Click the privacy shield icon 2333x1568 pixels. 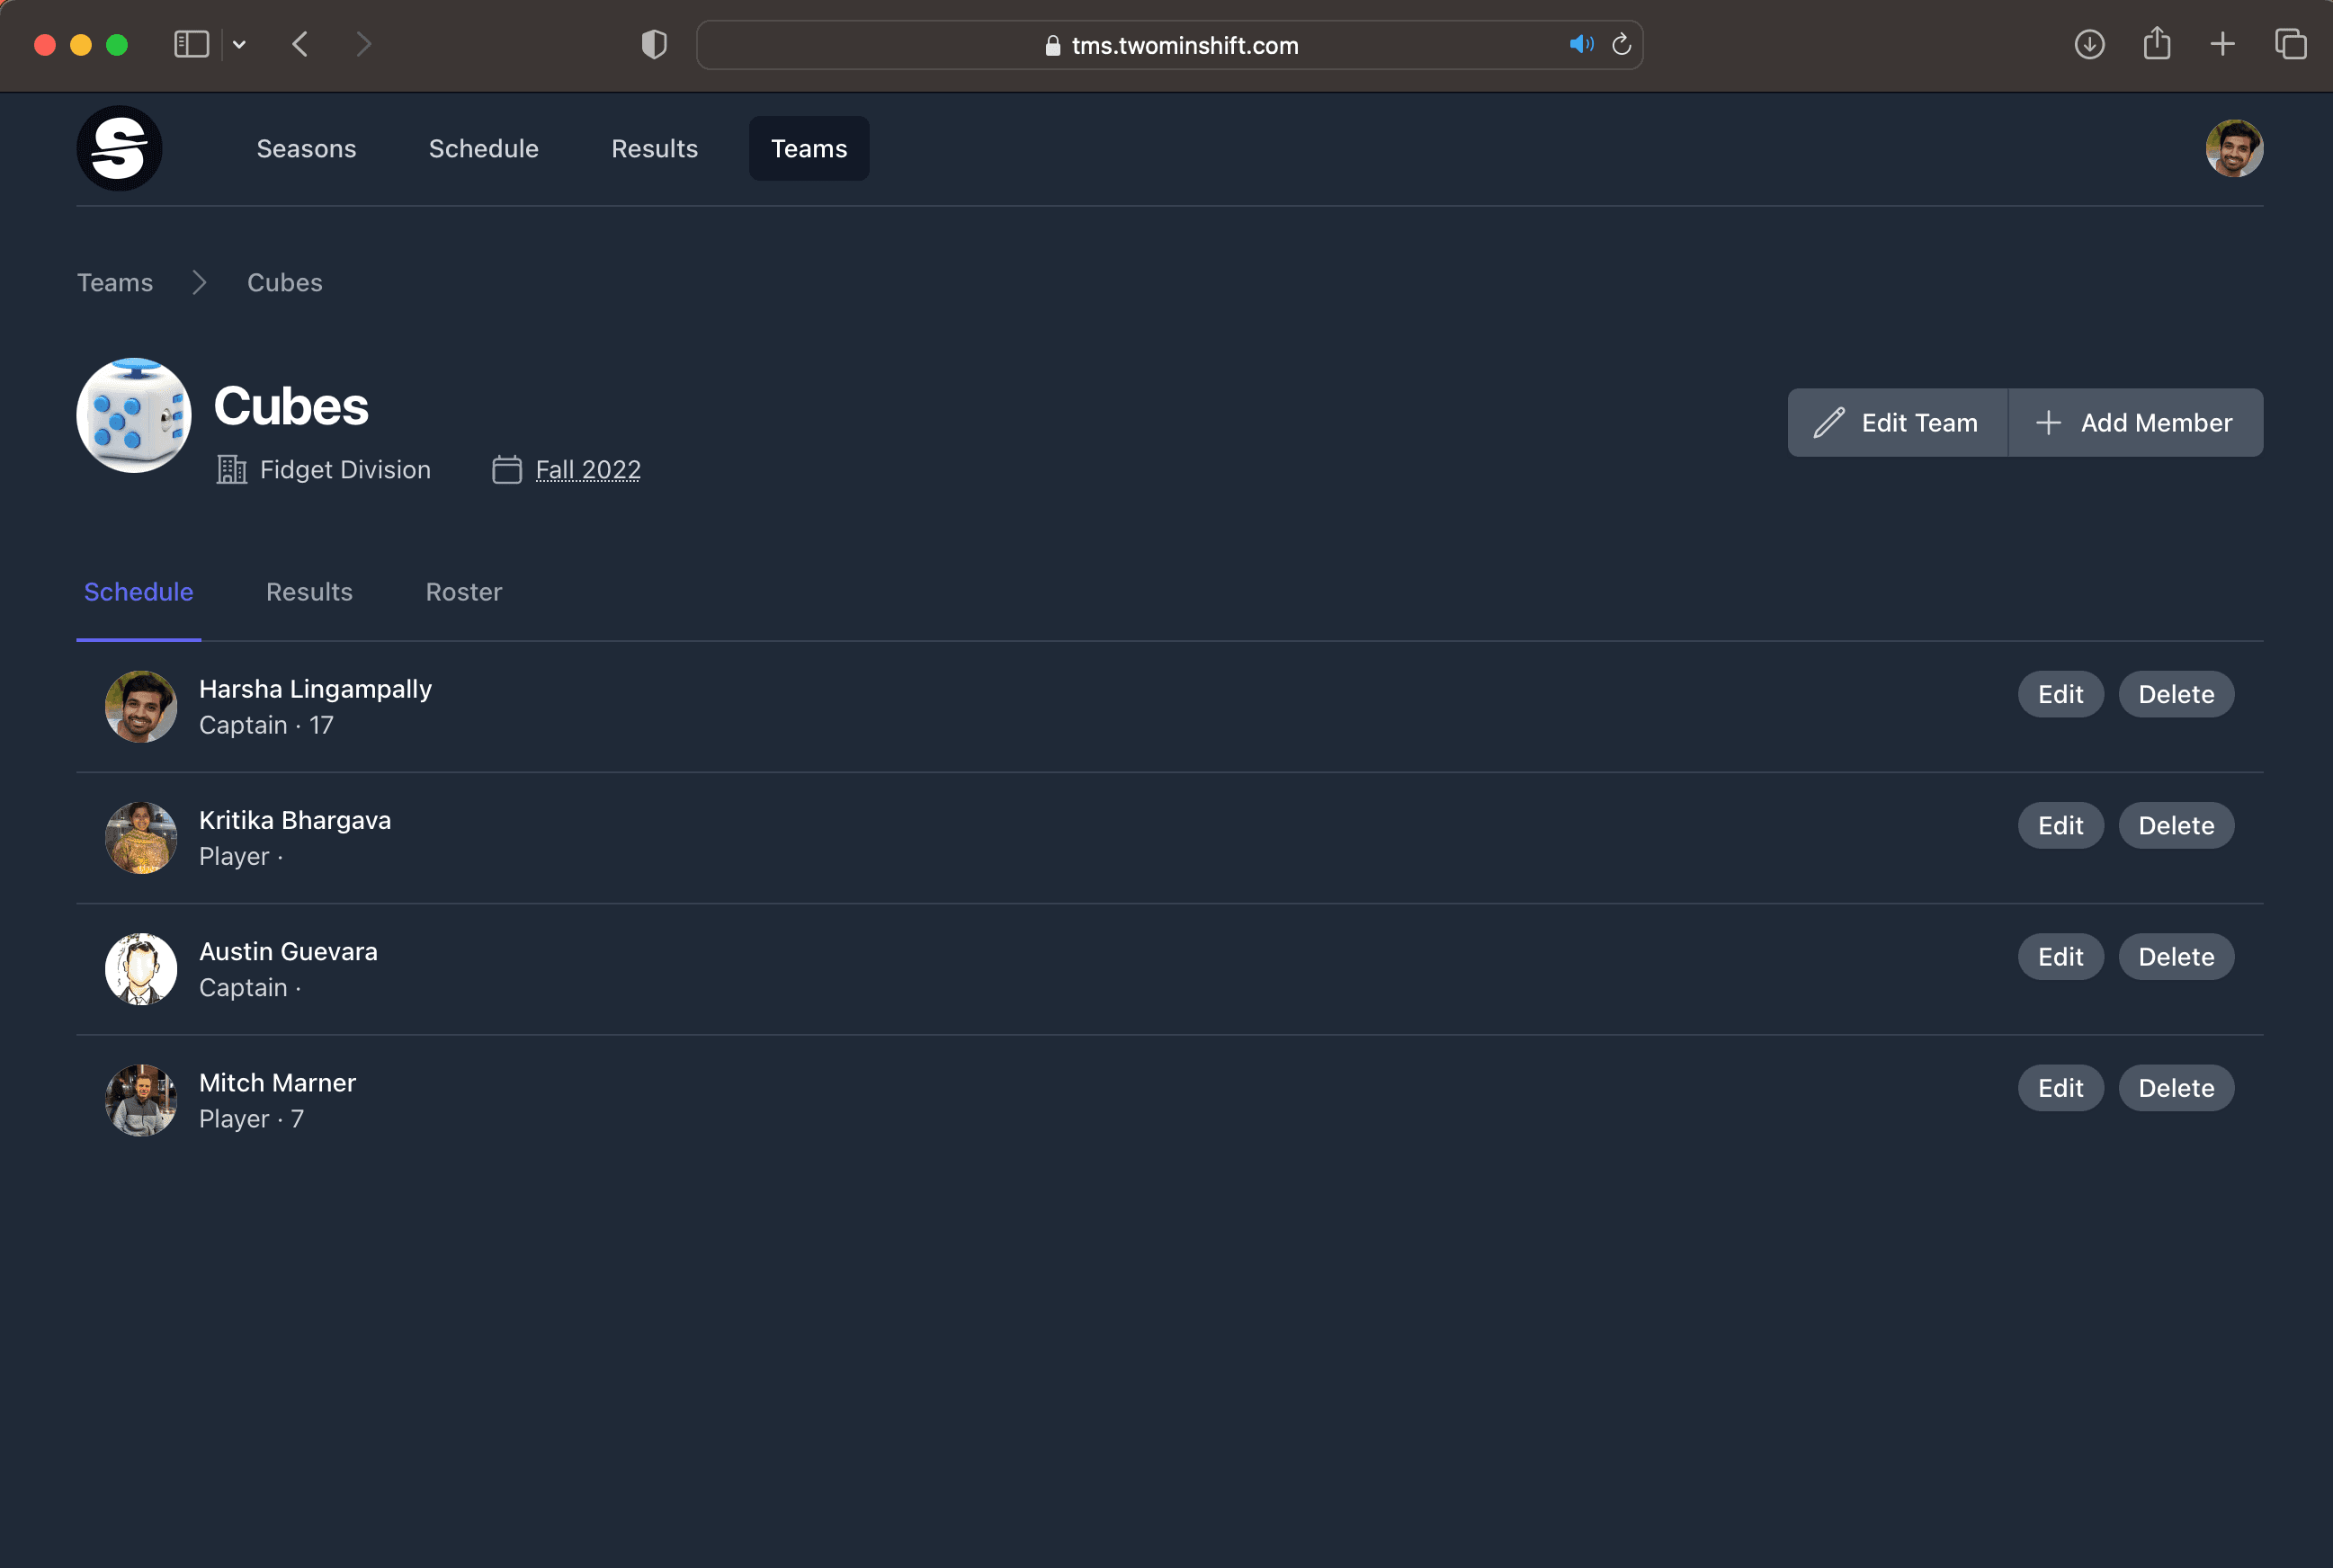(653, 44)
